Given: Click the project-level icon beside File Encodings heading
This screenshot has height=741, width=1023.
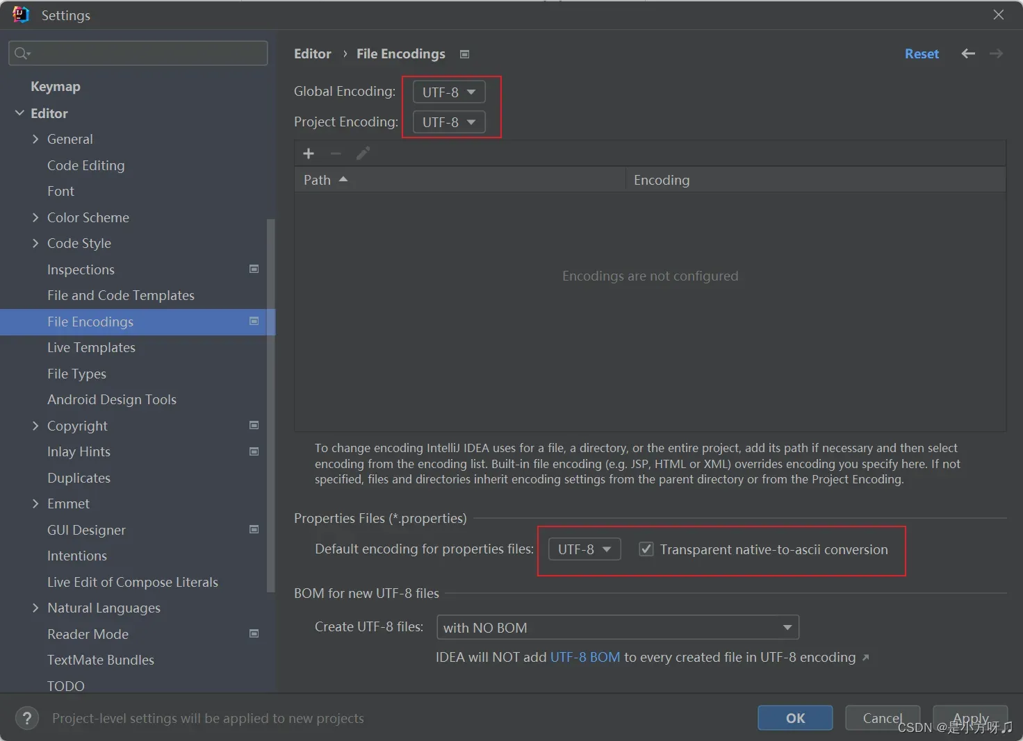Looking at the screenshot, I should pyautogui.click(x=465, y=54).
